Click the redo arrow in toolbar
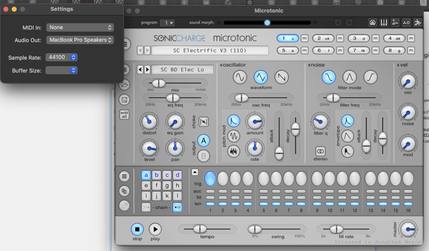 (x=349, y=23)
